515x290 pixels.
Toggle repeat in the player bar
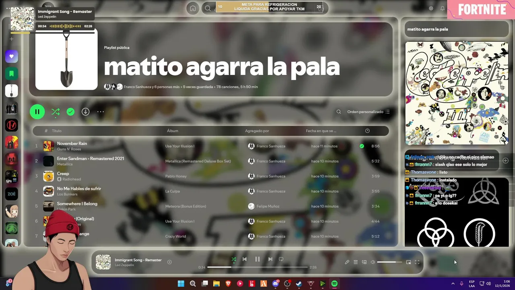point(281,259)
